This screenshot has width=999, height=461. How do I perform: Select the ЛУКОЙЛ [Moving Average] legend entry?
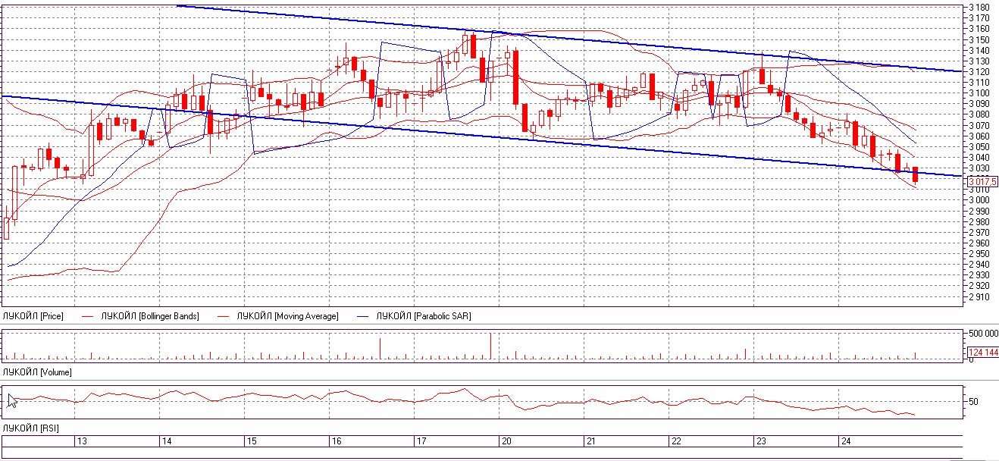coord(287,315)
